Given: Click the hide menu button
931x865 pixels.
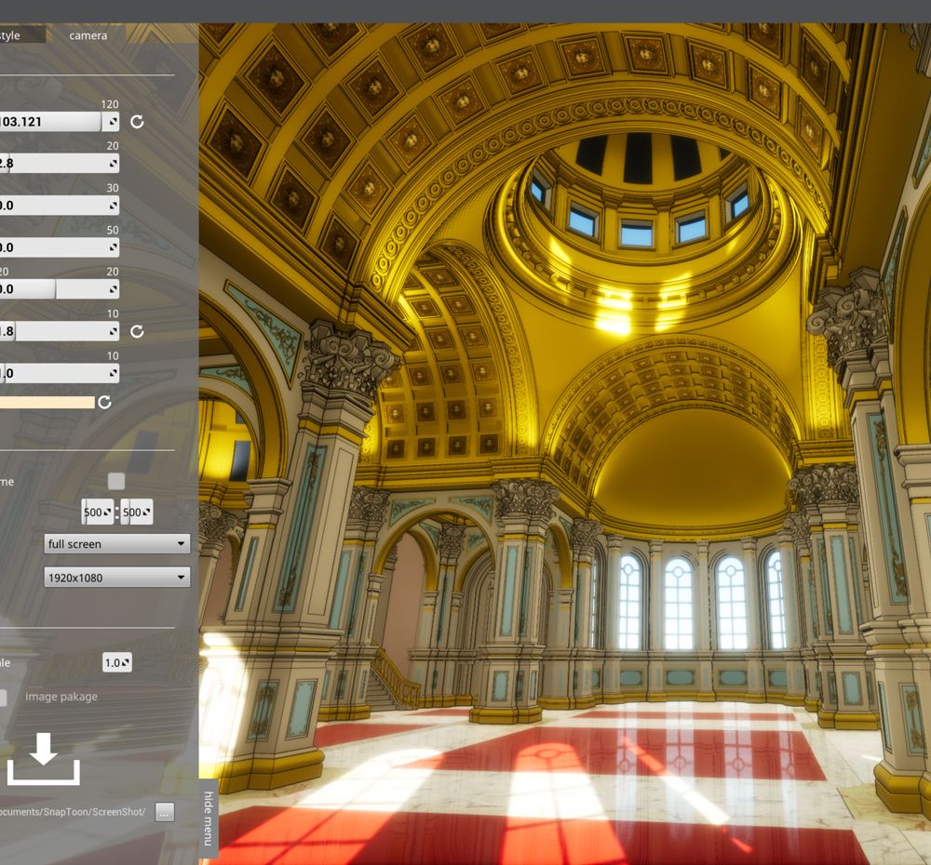Looking at the screenshot, I should point(209,818).
